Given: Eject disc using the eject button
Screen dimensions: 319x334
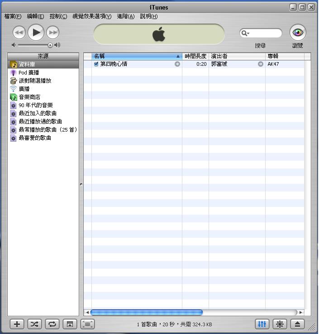Looking at the screenshot, I should [x=297, y=324].
